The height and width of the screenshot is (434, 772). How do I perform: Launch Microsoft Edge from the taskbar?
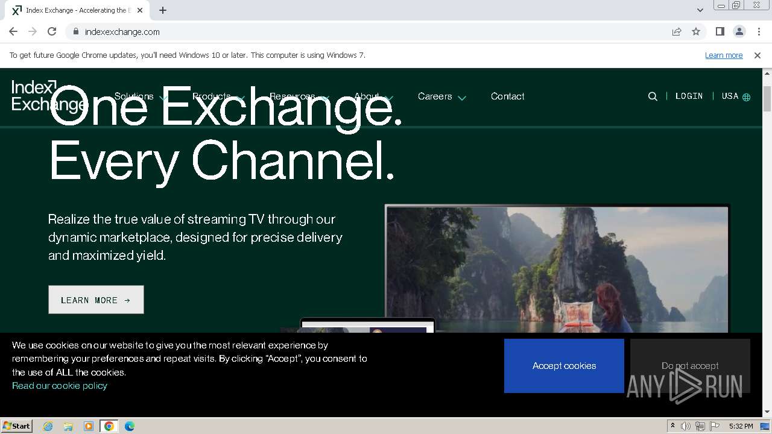tap(130, 426)
